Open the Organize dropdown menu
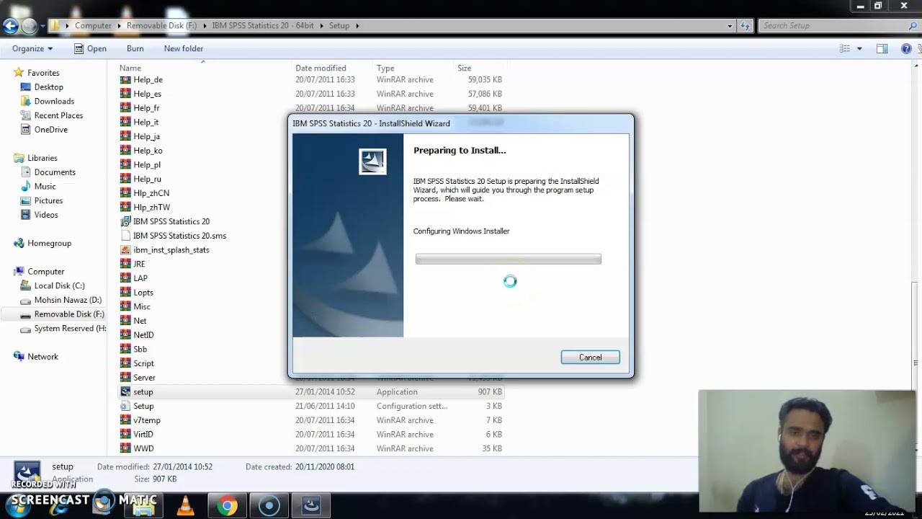This screenshot has width=922, height=519. click(x=32, y=49)
